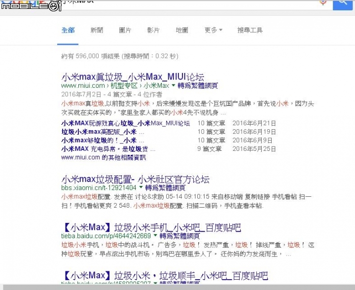Viewport: 355px width, 290px height.
Task: Switch to the 圖片 tab
Action: pos(125,30)
